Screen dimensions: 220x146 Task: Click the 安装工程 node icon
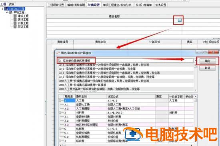point(15,23)
